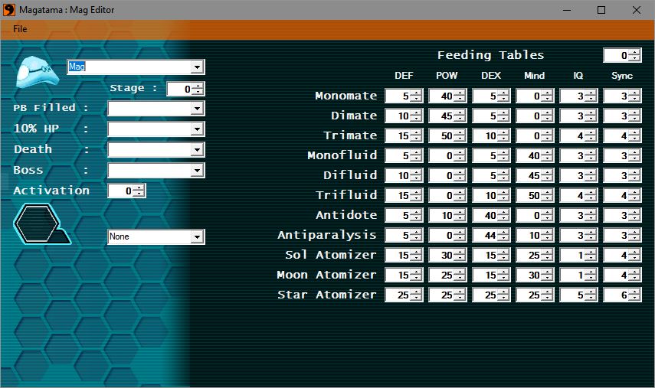Click the IQ column header
Viewport: 655px width, 388px height.
(x=578, y=76)
